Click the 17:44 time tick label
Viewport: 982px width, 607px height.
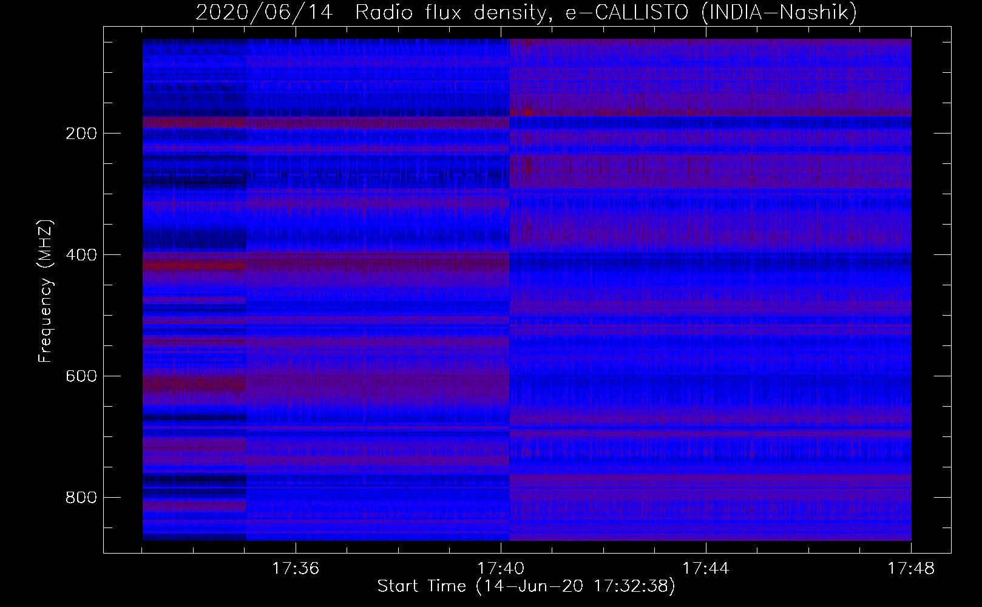click(x=706, y=569)
